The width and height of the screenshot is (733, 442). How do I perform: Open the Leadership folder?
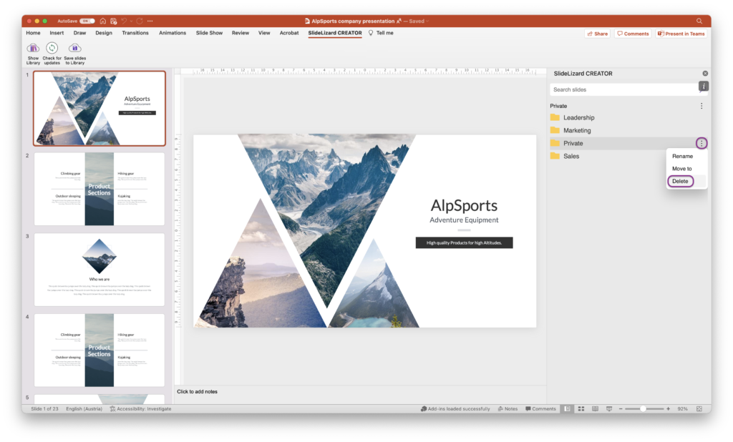coord(578,118)
